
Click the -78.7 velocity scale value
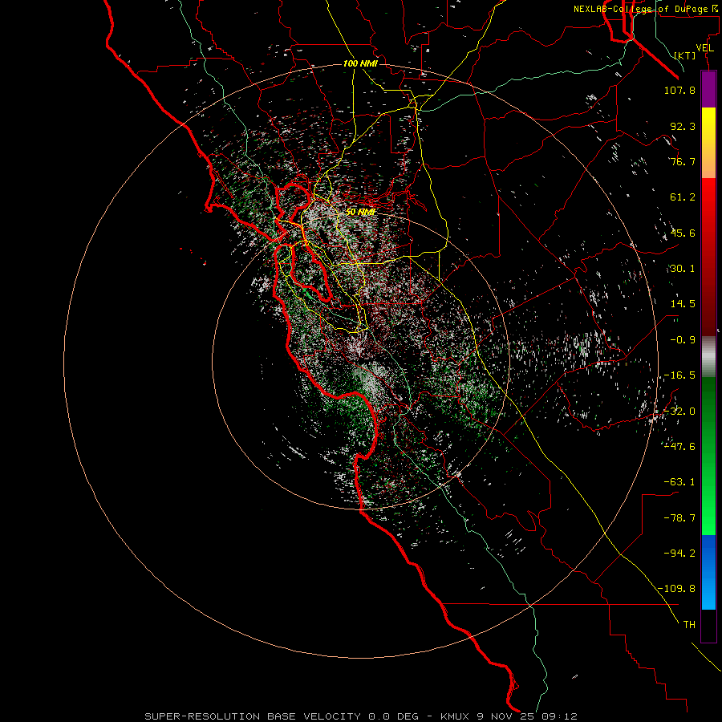679,518
